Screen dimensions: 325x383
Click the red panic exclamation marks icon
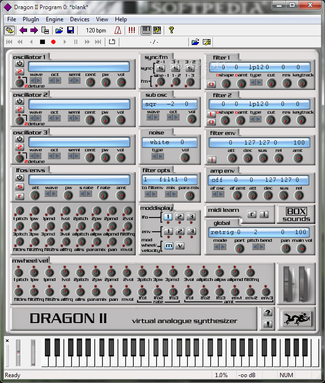pyautogui.click(x=132, y=30)
